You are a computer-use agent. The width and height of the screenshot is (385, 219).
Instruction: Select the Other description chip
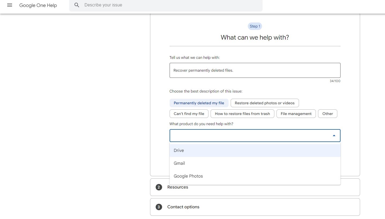[327, 114]
